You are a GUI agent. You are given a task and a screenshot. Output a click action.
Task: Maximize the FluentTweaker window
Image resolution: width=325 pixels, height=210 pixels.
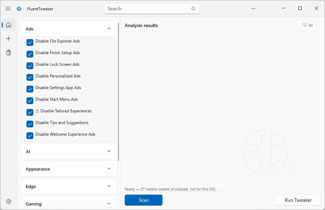click(300, 8)
